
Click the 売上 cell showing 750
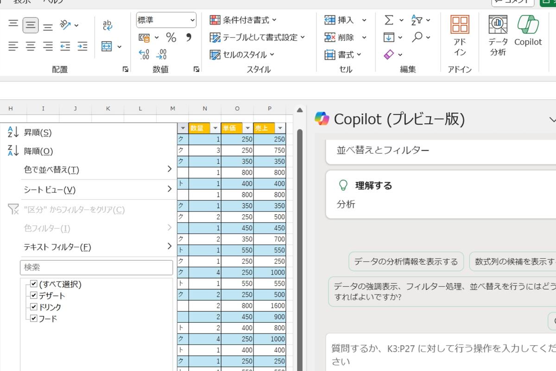click(270, 150)
